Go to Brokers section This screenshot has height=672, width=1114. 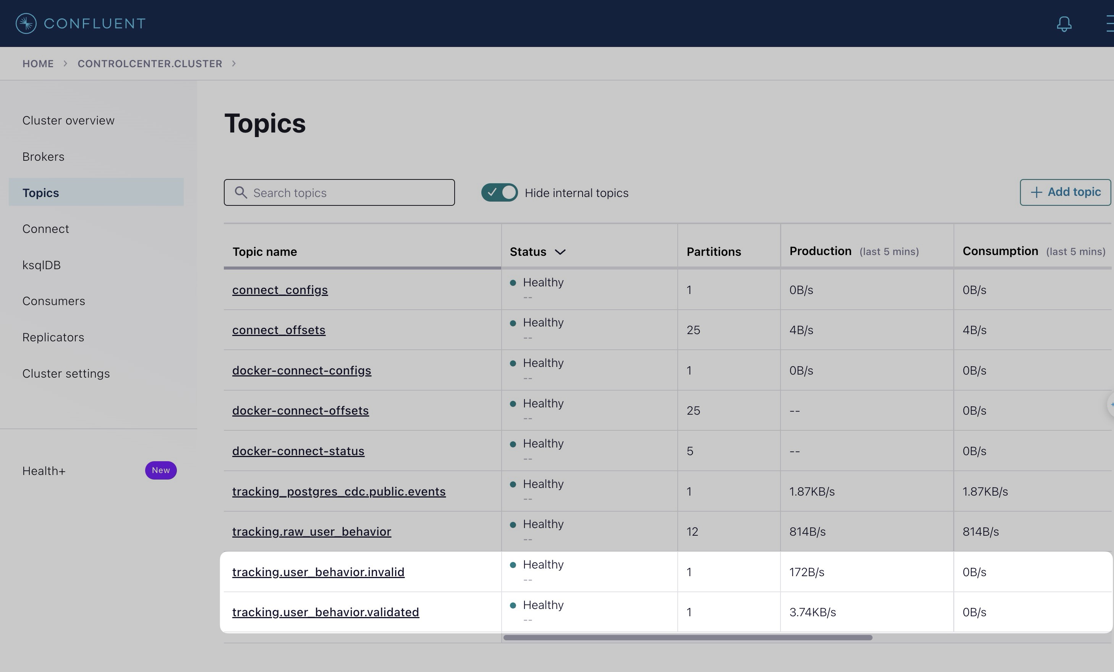pos(44,157)
